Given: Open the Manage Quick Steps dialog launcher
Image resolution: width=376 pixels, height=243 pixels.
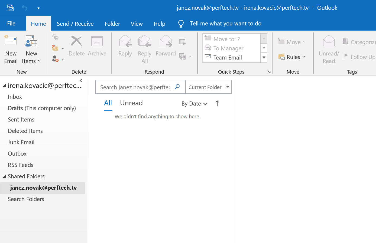Looking at the screenshot, I should 269,72.
